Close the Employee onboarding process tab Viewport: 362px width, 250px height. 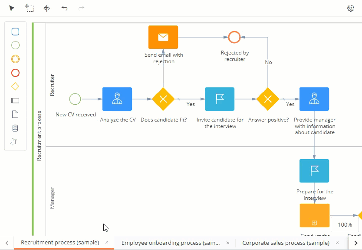pos(228,243)
